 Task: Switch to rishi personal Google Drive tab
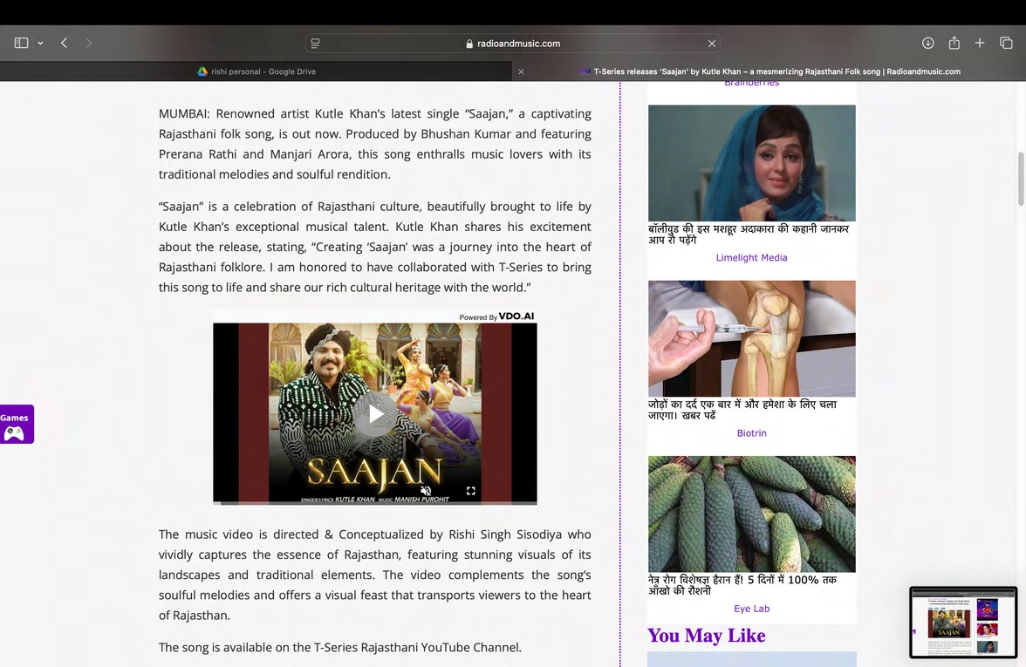[x=256, y=71]
